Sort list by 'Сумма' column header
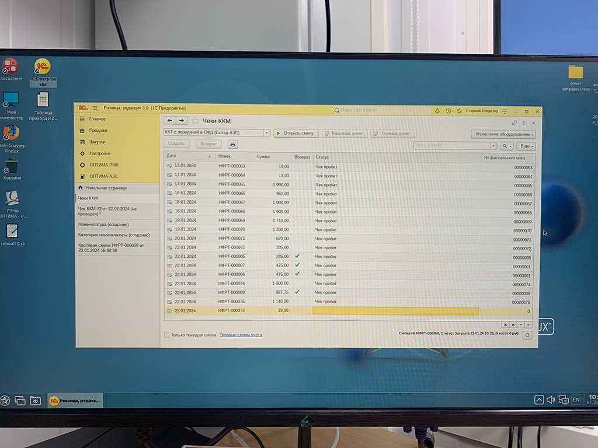The image size is (598, 448). tap(263, 156)
